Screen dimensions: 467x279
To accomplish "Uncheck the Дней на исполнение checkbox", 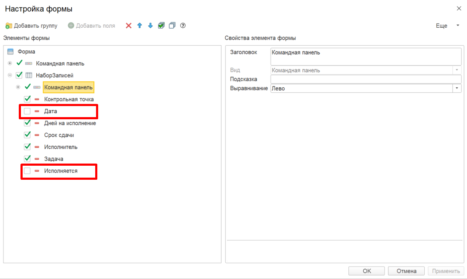I will pos(27,123).
